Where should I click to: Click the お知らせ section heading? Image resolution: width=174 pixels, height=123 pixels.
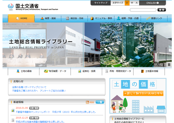click(x=18, y=81)
